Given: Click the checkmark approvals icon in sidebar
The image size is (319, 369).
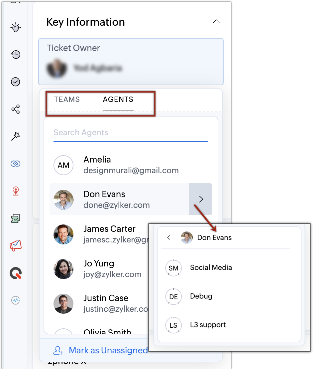Looking at the screenshot, I should coord(16,82).
